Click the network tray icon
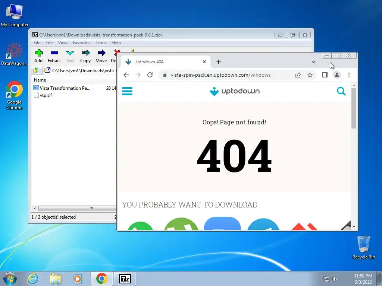The height and width of the screenshot is (286, 382). 326,279
